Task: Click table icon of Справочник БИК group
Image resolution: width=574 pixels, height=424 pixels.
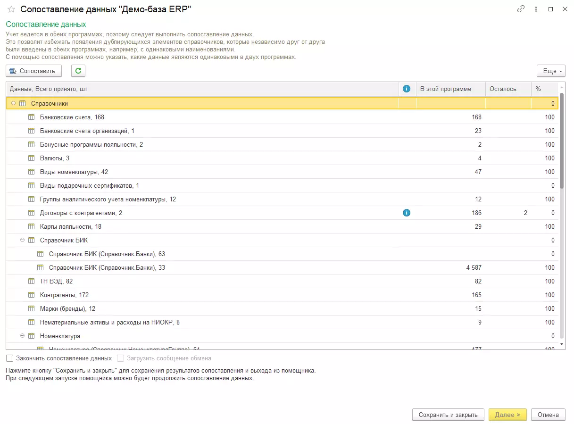Action: click(x=32, y=240)
